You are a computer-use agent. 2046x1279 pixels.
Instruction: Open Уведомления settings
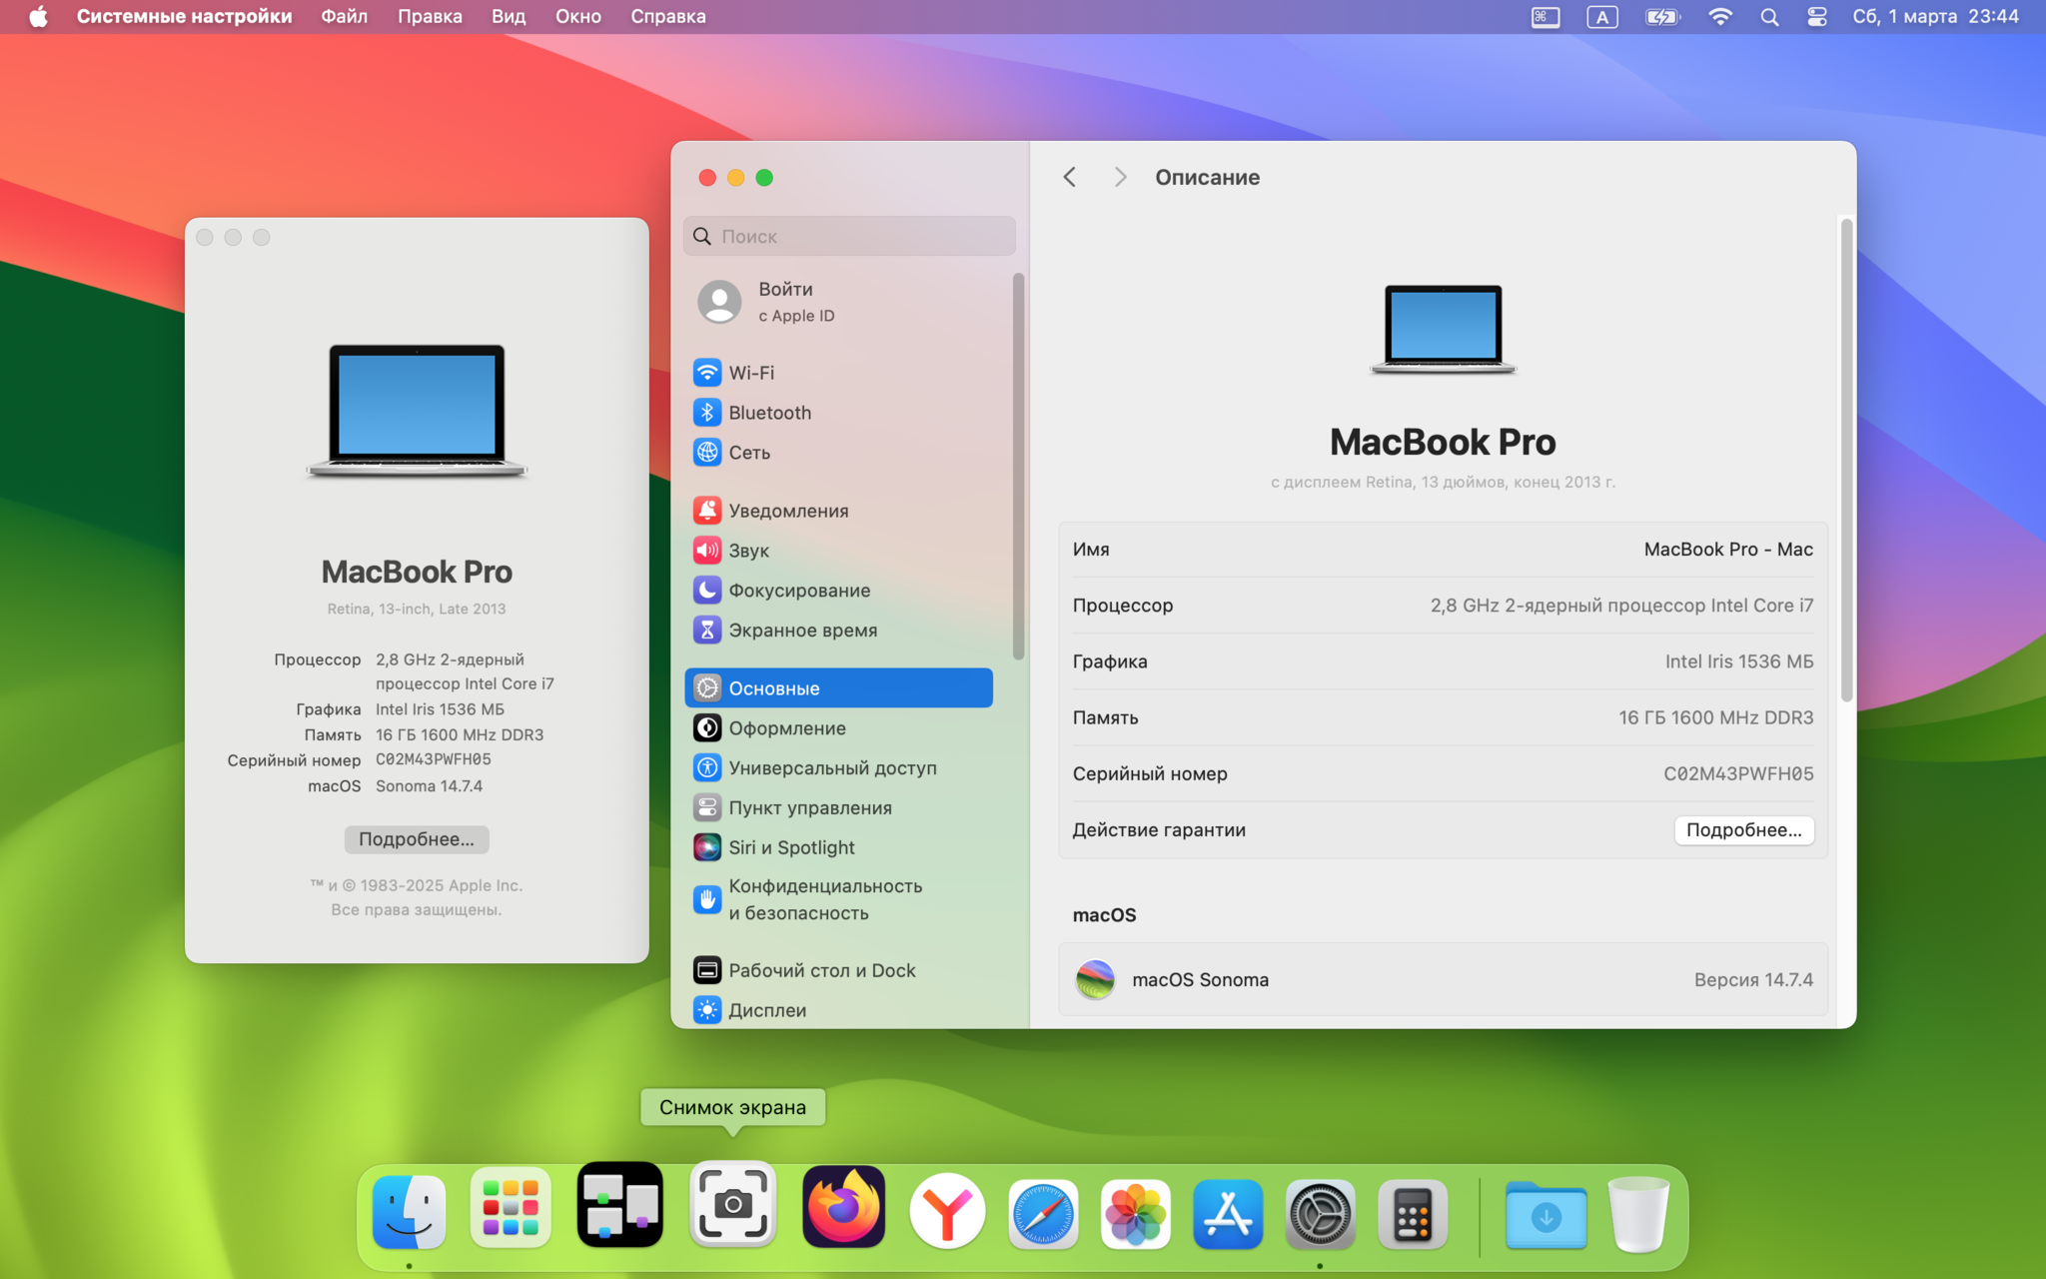(x=839, y=511)
